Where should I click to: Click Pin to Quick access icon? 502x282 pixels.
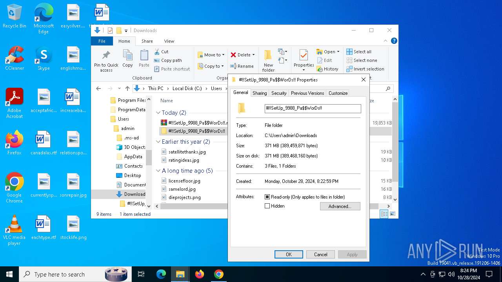click(x=106, y=61)
